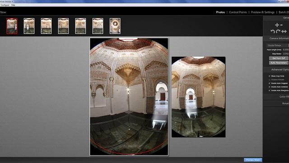Click the New project link
The height and width of the screenshot is (163, 289).
click(x=3, y=12)
